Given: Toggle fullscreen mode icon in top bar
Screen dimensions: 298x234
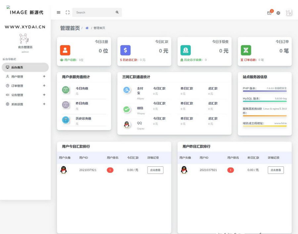Looking at the screenshot, I should pos(67,12).
